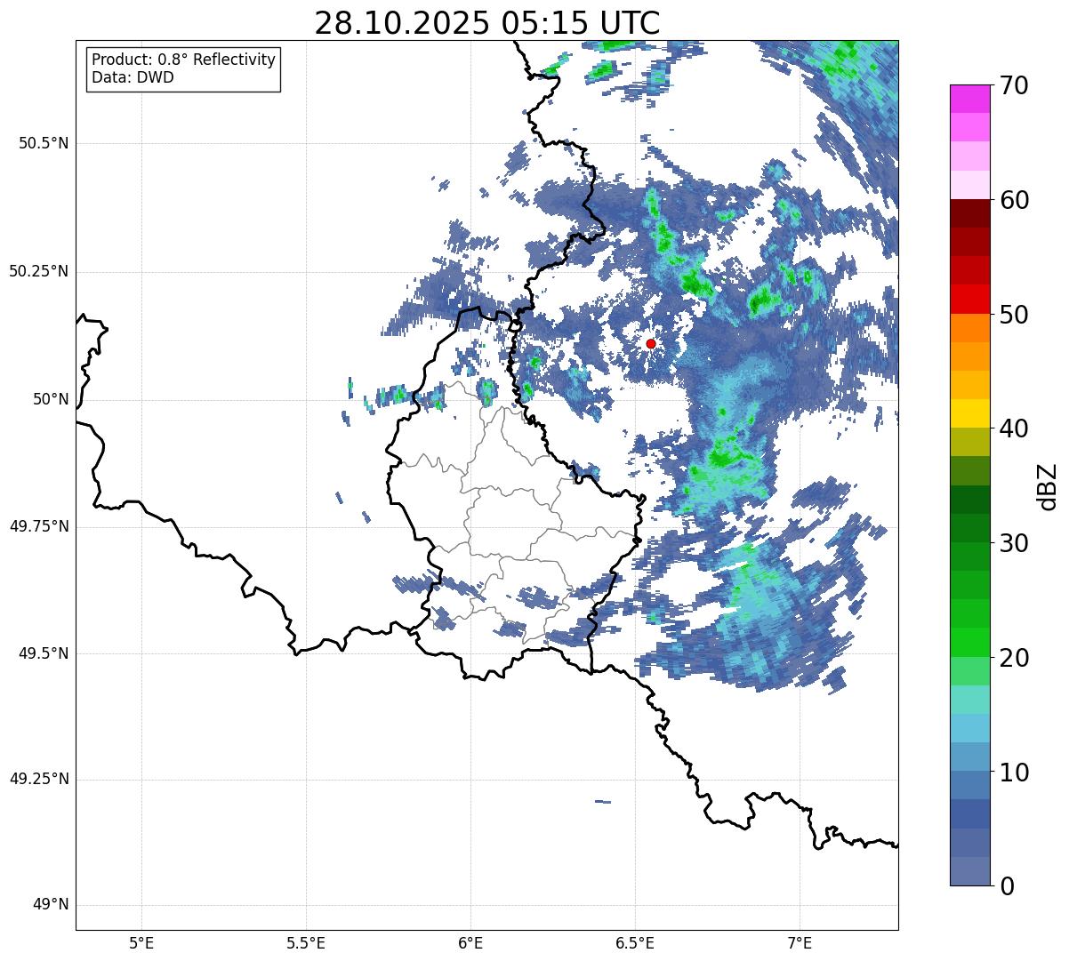
Task: Click the colorbar tick label 60
Action: (1014, 200)
